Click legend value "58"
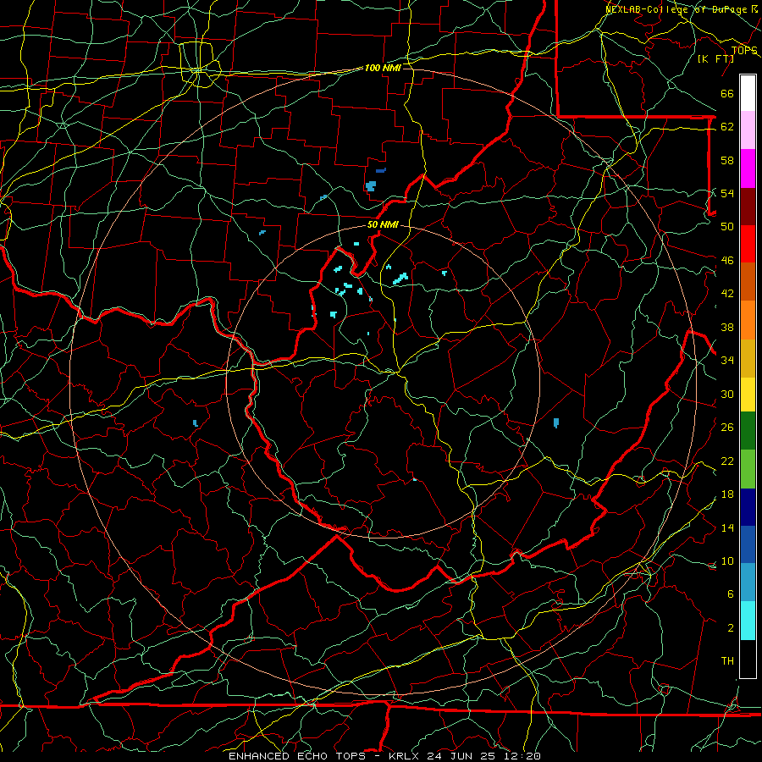 pos(727,160)
